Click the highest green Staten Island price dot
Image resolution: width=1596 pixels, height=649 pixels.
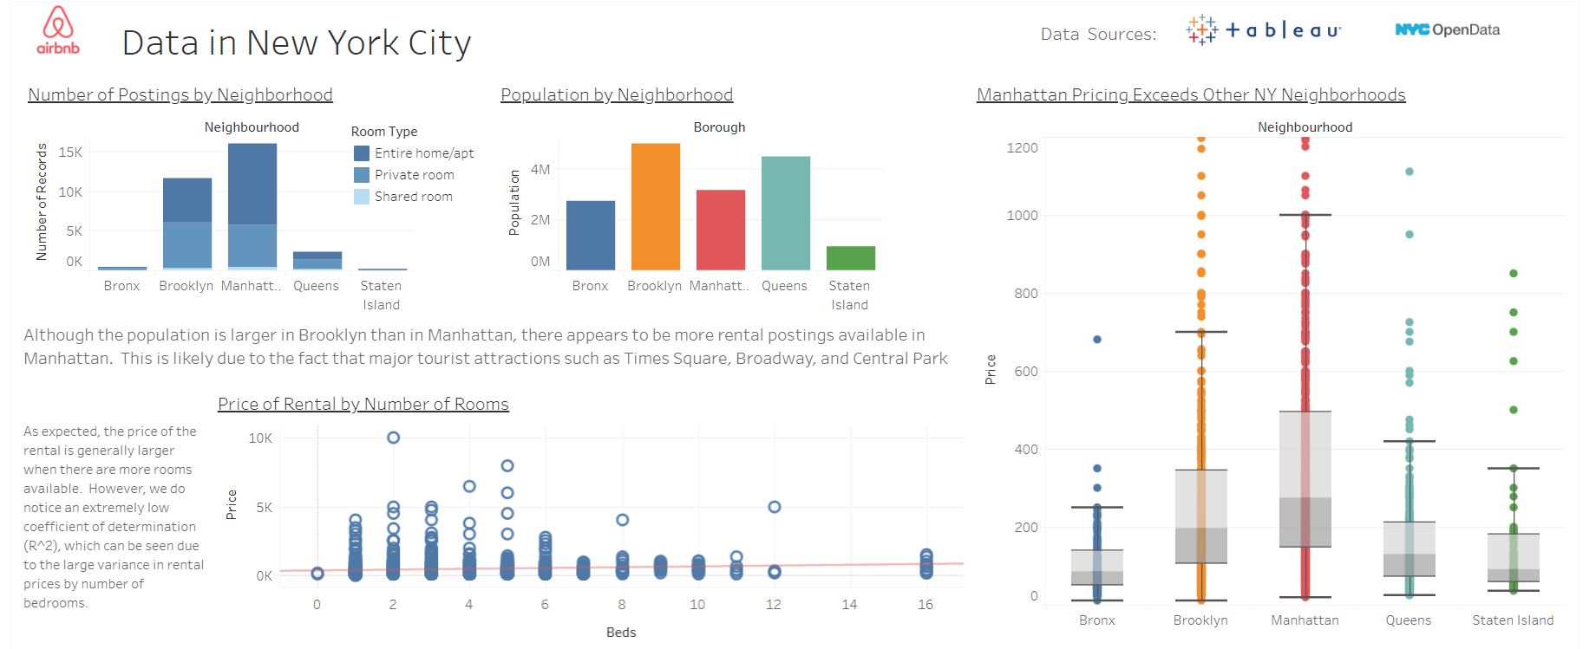[x=1513, y=274]
